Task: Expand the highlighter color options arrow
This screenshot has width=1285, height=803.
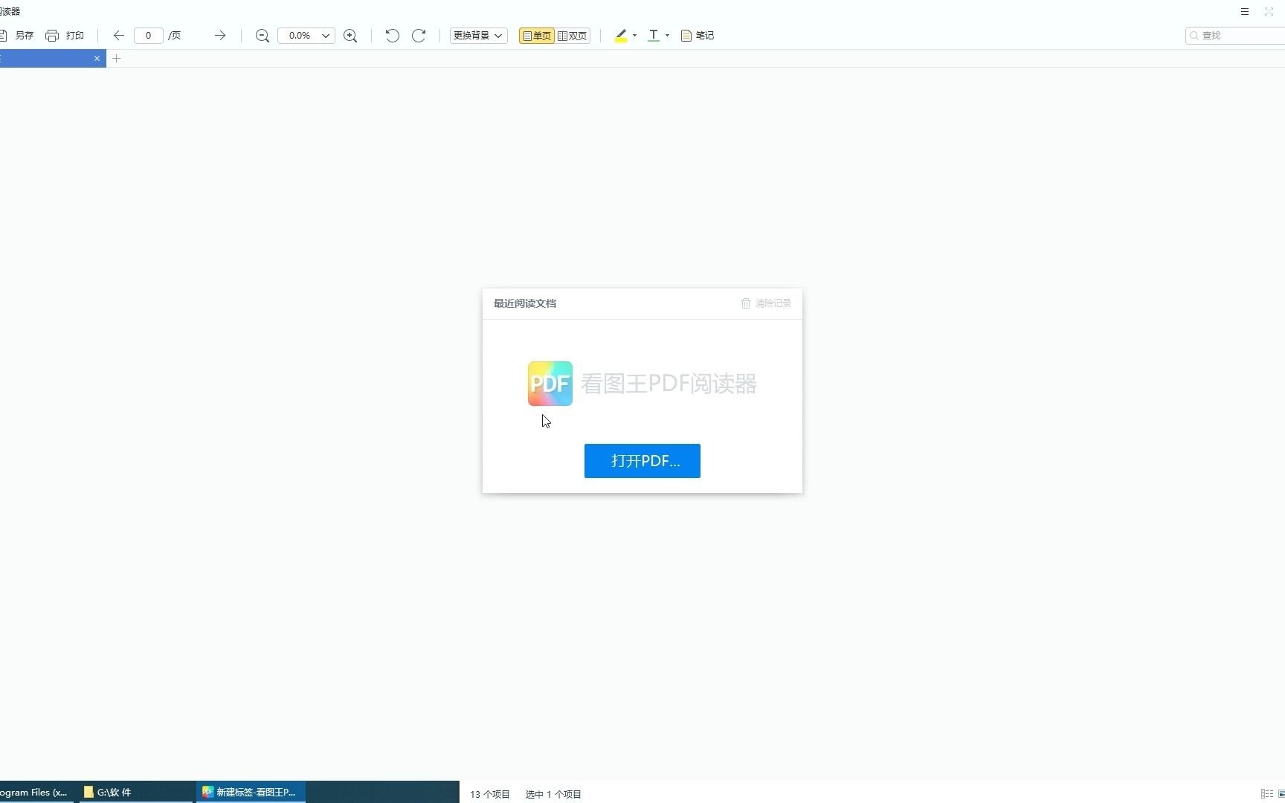Action: 634,36
